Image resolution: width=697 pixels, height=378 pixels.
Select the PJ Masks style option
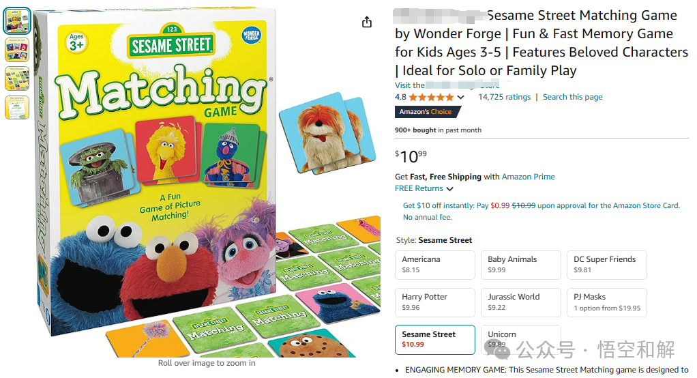pos(607,302)
